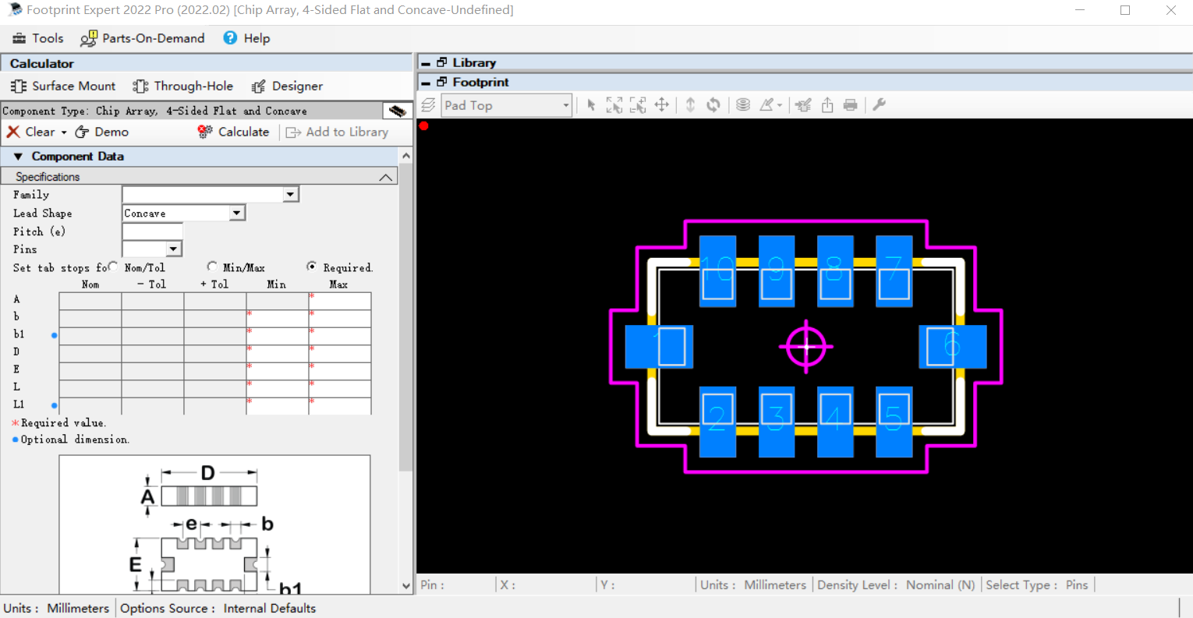Activate the pan tool
1193x618 pixels.
(x=661, y=104)
